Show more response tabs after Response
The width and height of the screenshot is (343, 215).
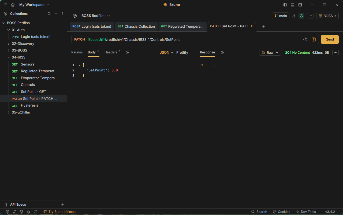click(x=222, y=52)
